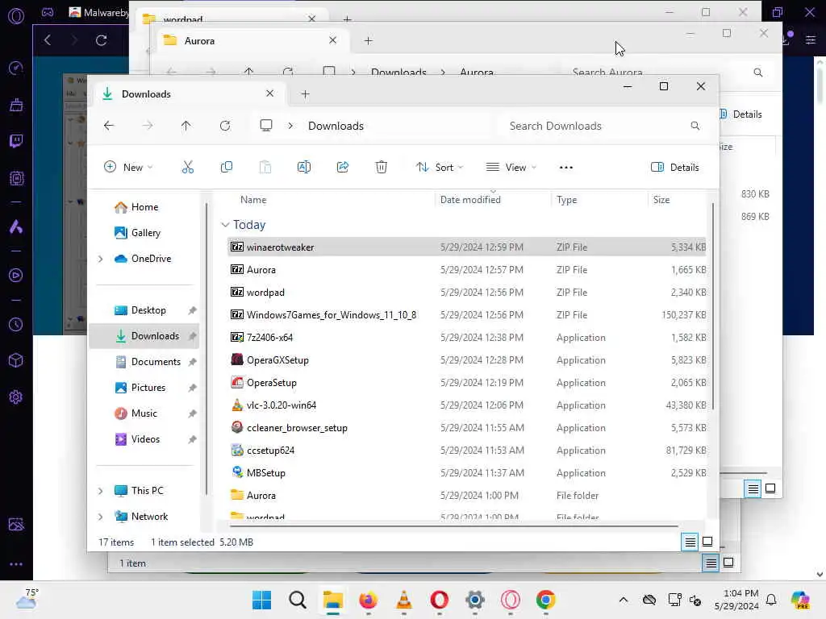The width and height of the screenshot is (826, 619).
Task: Open the View dropdown menu
Action: coord(511,168)
